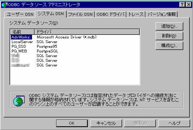Click the 名前 column header
This screenshot has width=193, height=130.
click(22, 32)
